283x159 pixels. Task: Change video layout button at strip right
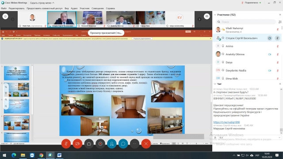tap(207, 16)
